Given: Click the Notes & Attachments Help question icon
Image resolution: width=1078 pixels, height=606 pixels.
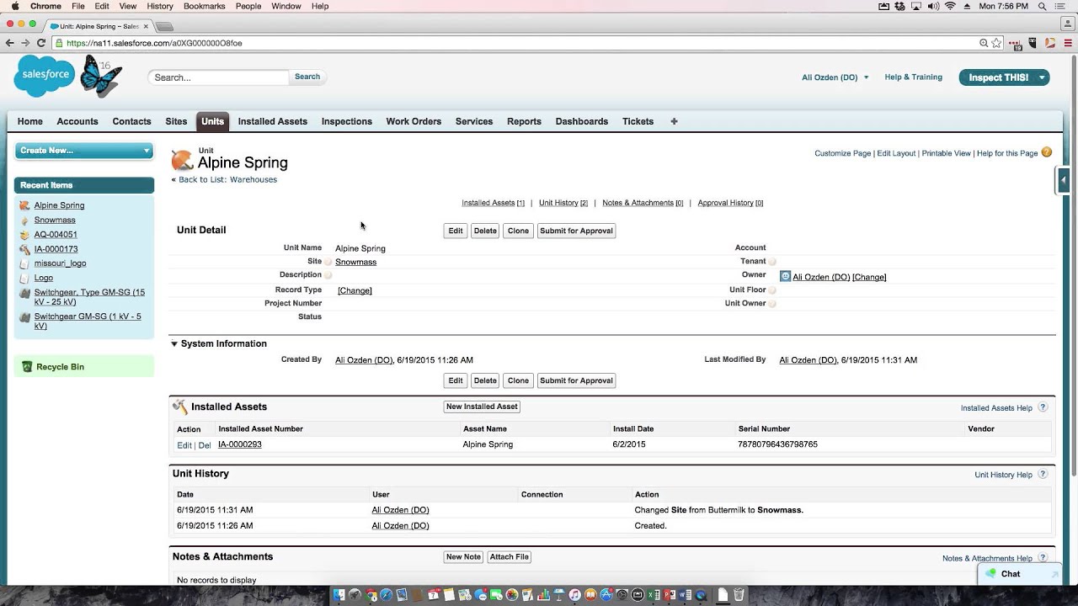Looking at the screenshot, I should [1043, 558].
